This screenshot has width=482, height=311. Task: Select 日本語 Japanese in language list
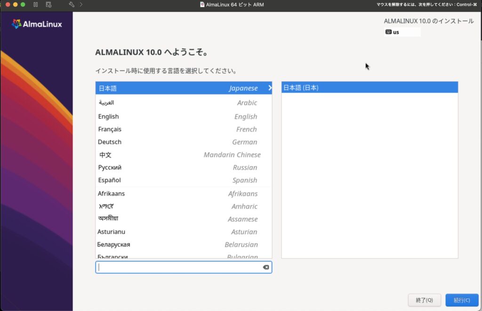[x=184, y=88]
